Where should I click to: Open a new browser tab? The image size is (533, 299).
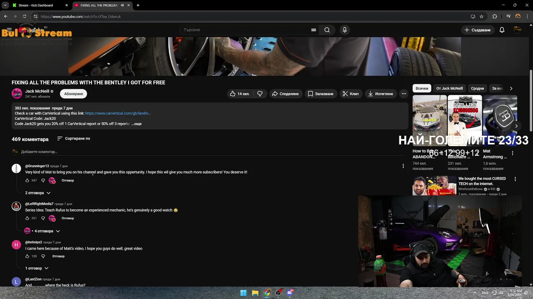coord(138,5)
